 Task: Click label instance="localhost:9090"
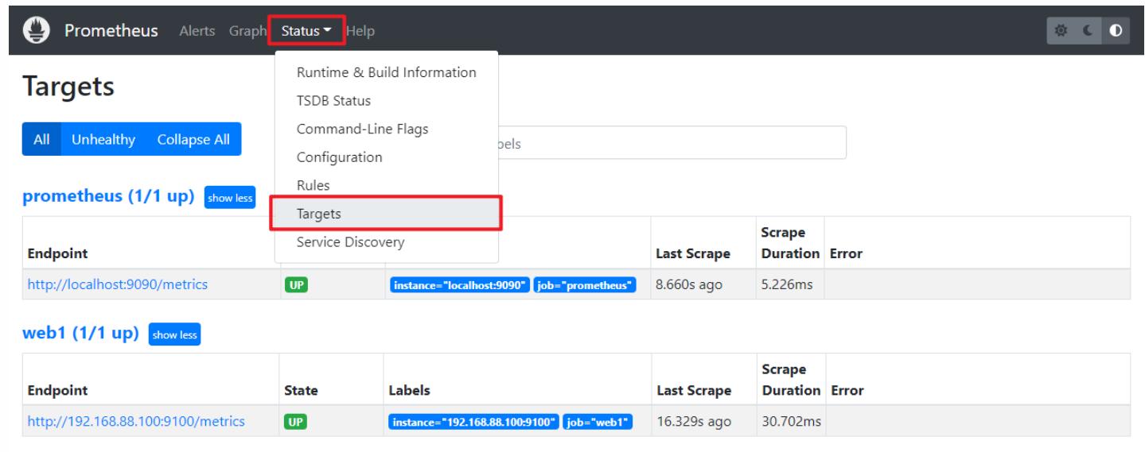460,284
